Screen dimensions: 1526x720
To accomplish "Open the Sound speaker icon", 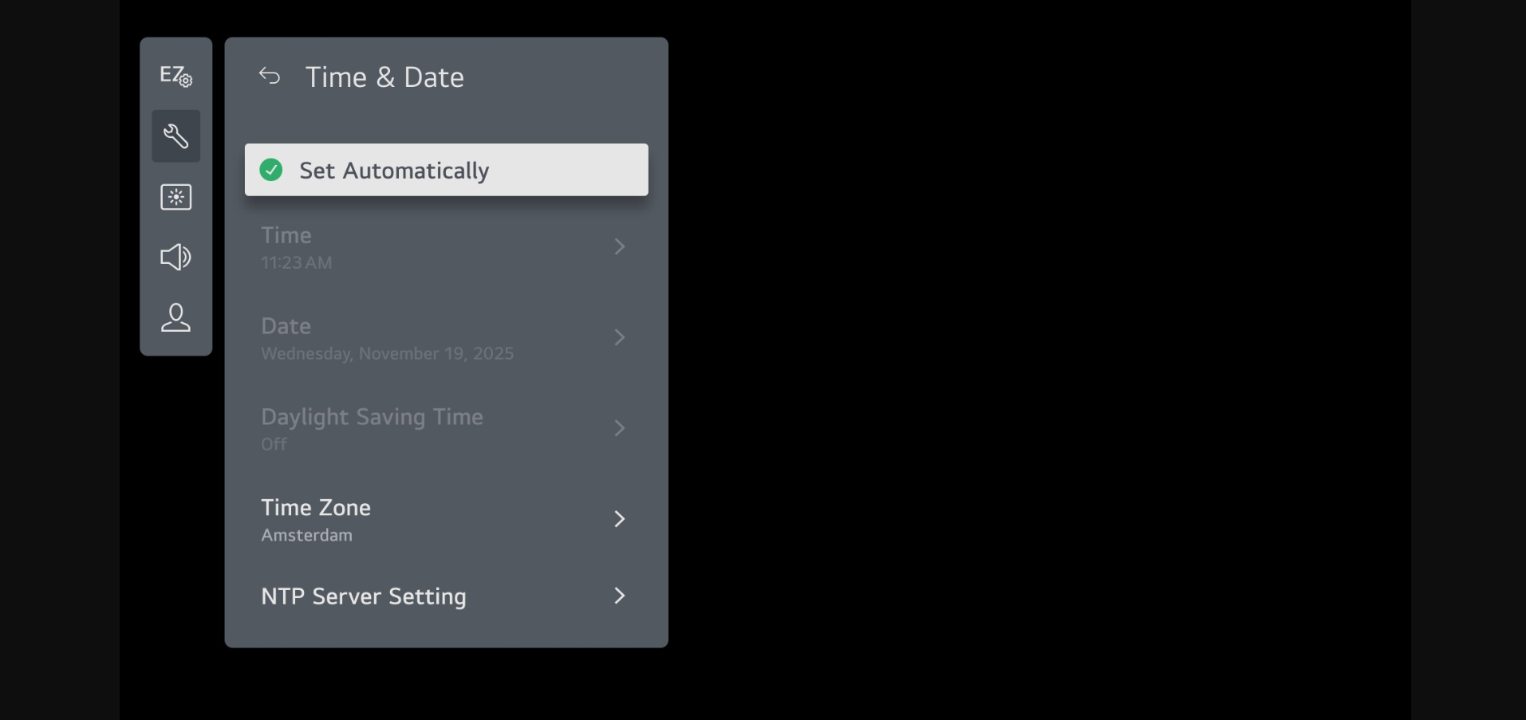I will (175, 257).
